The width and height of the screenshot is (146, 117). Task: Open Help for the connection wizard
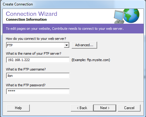(x=18, y=108)
